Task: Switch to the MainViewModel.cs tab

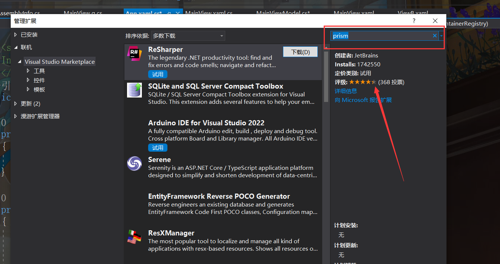Action: [x=283, y=13]
